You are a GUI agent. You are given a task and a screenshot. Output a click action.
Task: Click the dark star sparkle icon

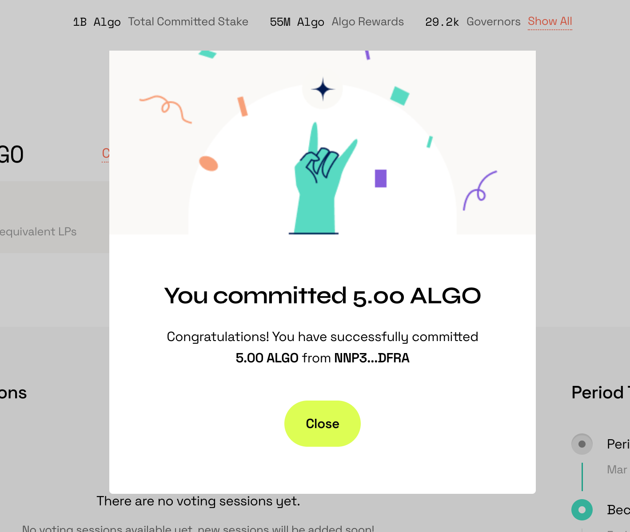pyautogui.click(x=323, y=90)
